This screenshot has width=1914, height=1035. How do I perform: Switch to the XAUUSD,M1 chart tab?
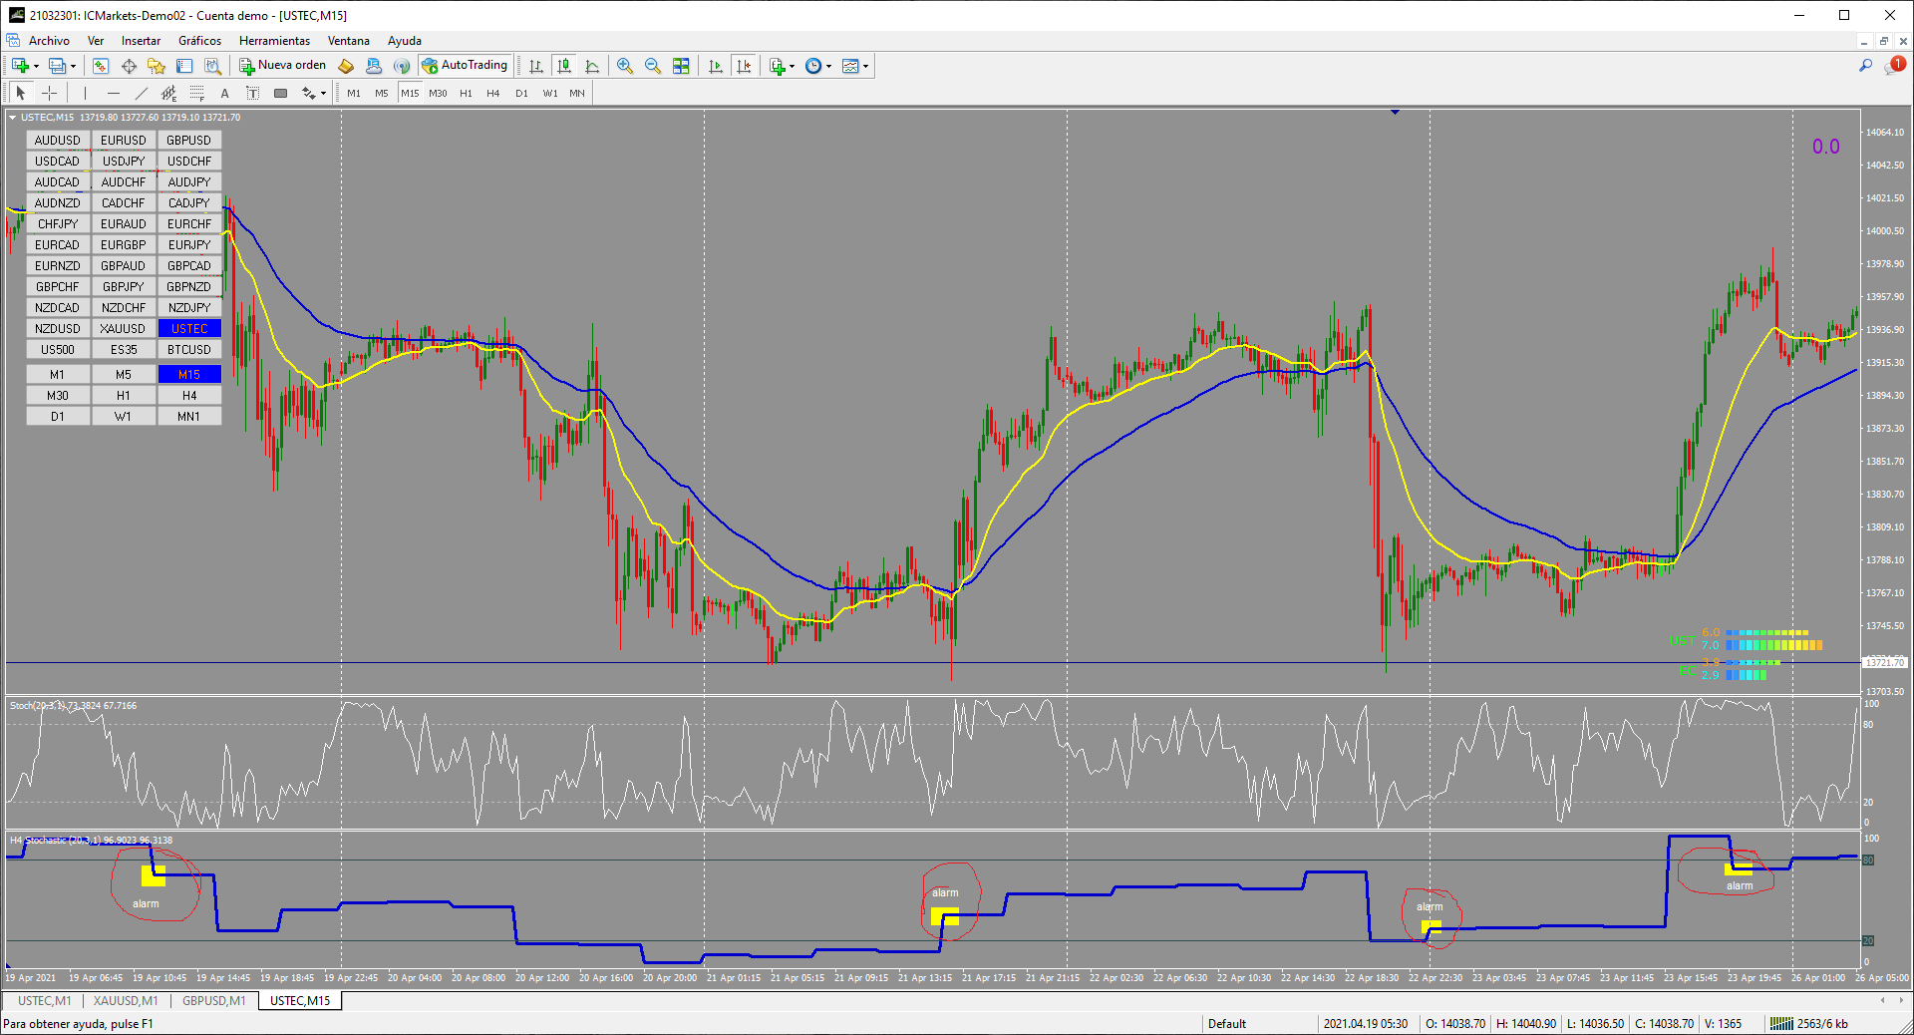point(126,1001)
